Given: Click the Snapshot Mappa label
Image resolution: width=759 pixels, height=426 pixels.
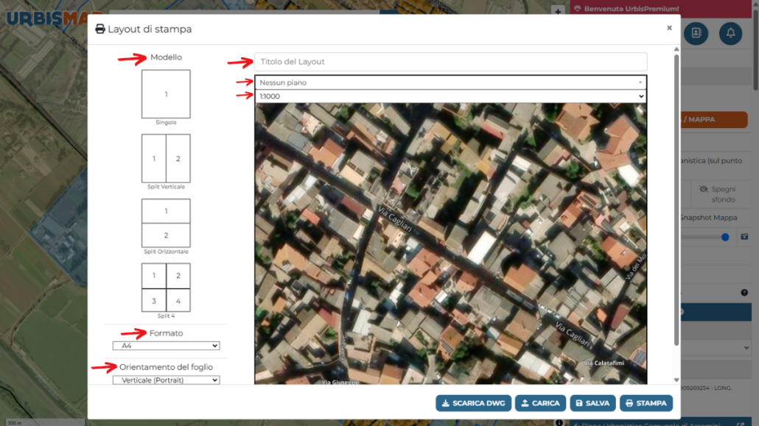Looking at the screenshot, I should tap(709, 218).
